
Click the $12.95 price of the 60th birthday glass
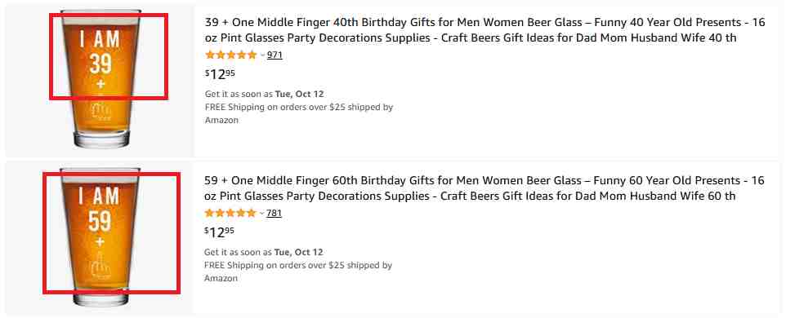point(220,232)
